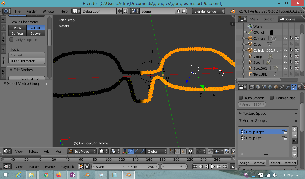Open the Render Layers properties tab
Image resolution: width=305 pixels, height=179 pixels.
pyautogui.click(x=258, y=87)
